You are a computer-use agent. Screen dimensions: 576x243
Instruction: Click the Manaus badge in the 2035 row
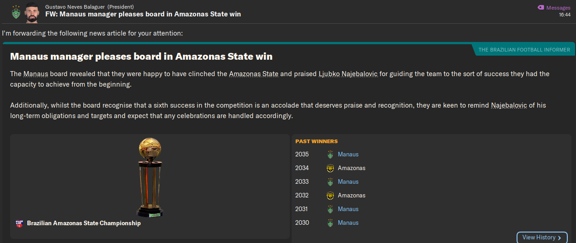pos(330,155)
